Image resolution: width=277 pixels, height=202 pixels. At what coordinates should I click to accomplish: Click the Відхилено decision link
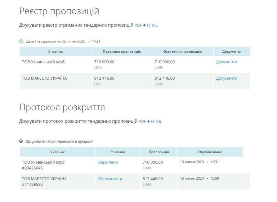pyautogui.click(x=108, y=162)
